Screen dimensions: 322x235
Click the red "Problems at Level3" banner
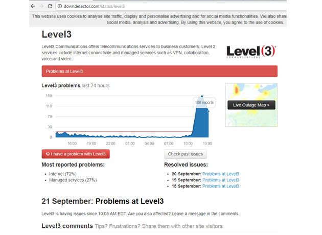(159, 72)
